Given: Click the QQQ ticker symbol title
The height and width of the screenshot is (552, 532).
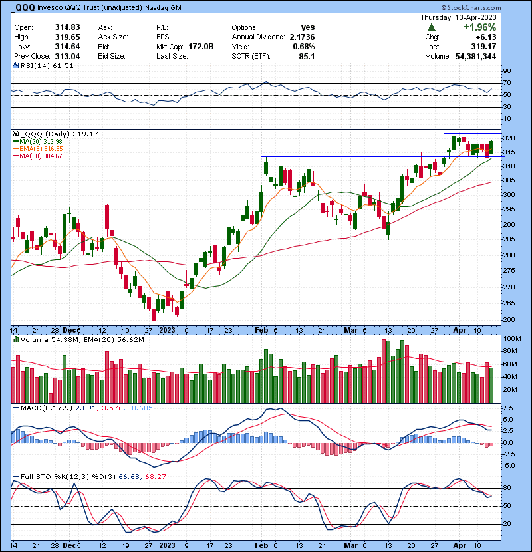Looking at the screenshot, I should (x=25, y=7).
